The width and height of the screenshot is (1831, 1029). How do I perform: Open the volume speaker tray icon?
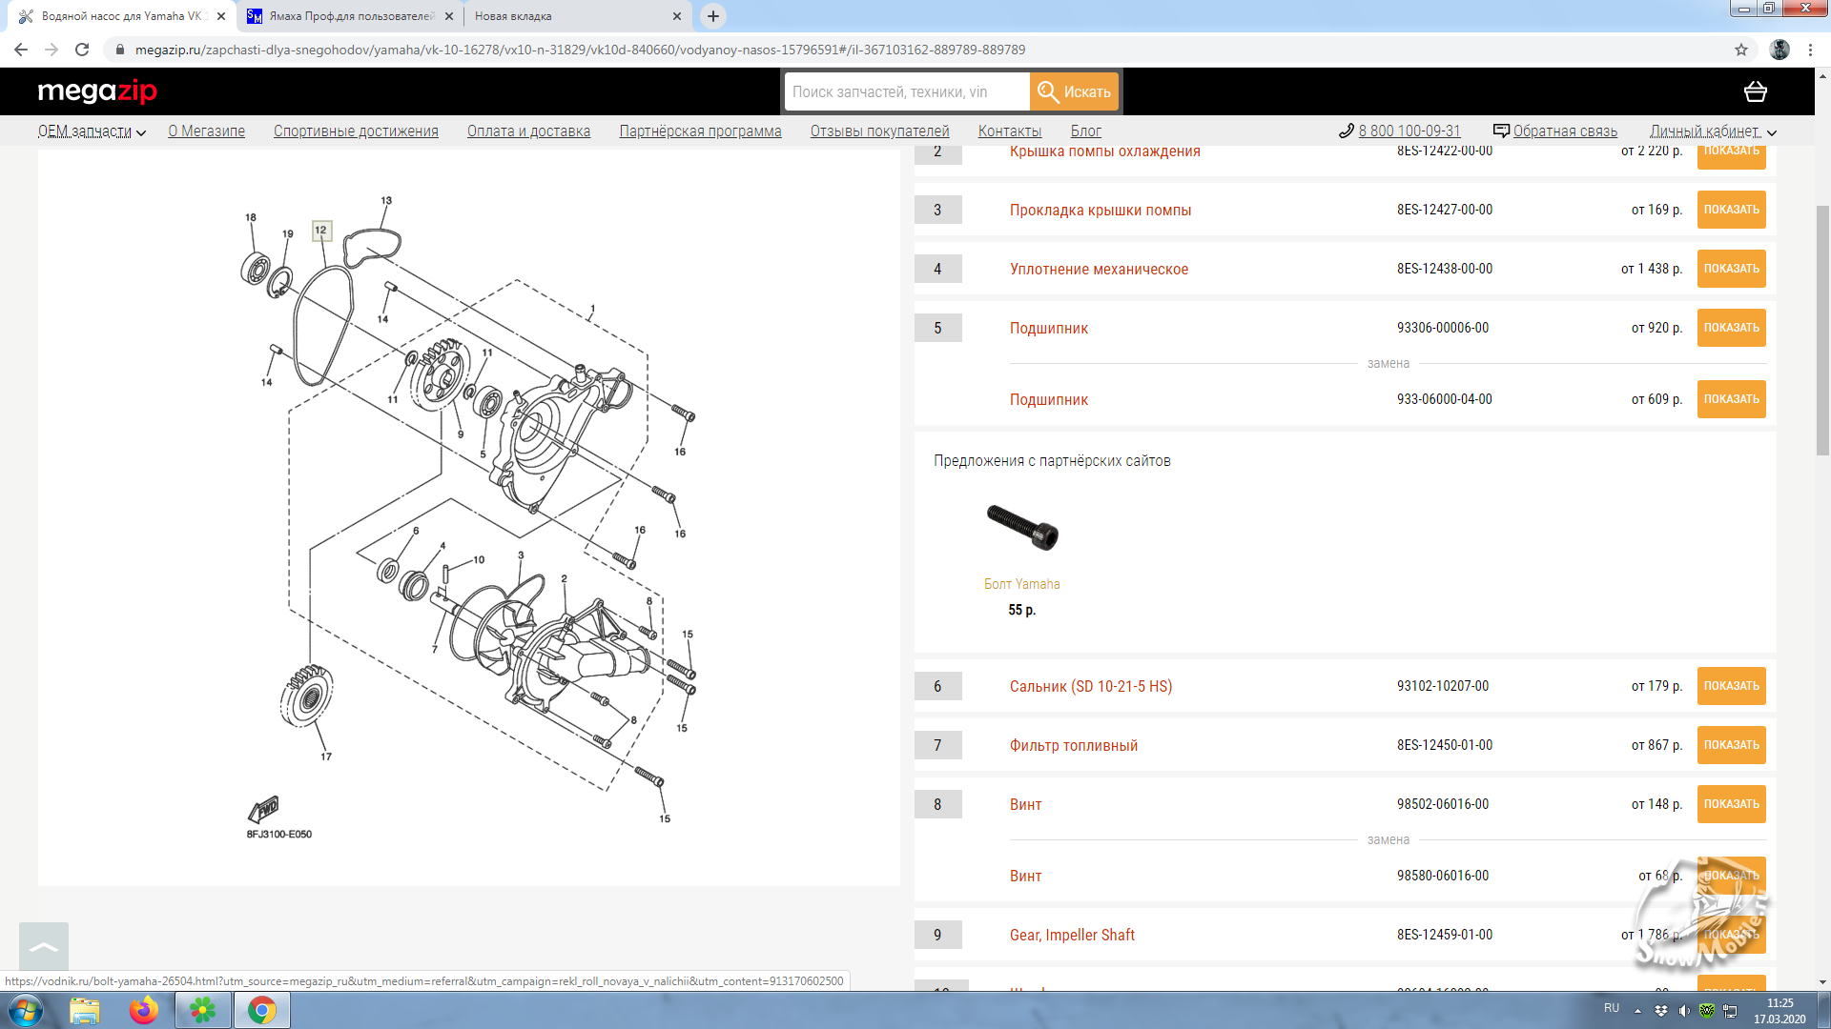tap(1684, 1011)
